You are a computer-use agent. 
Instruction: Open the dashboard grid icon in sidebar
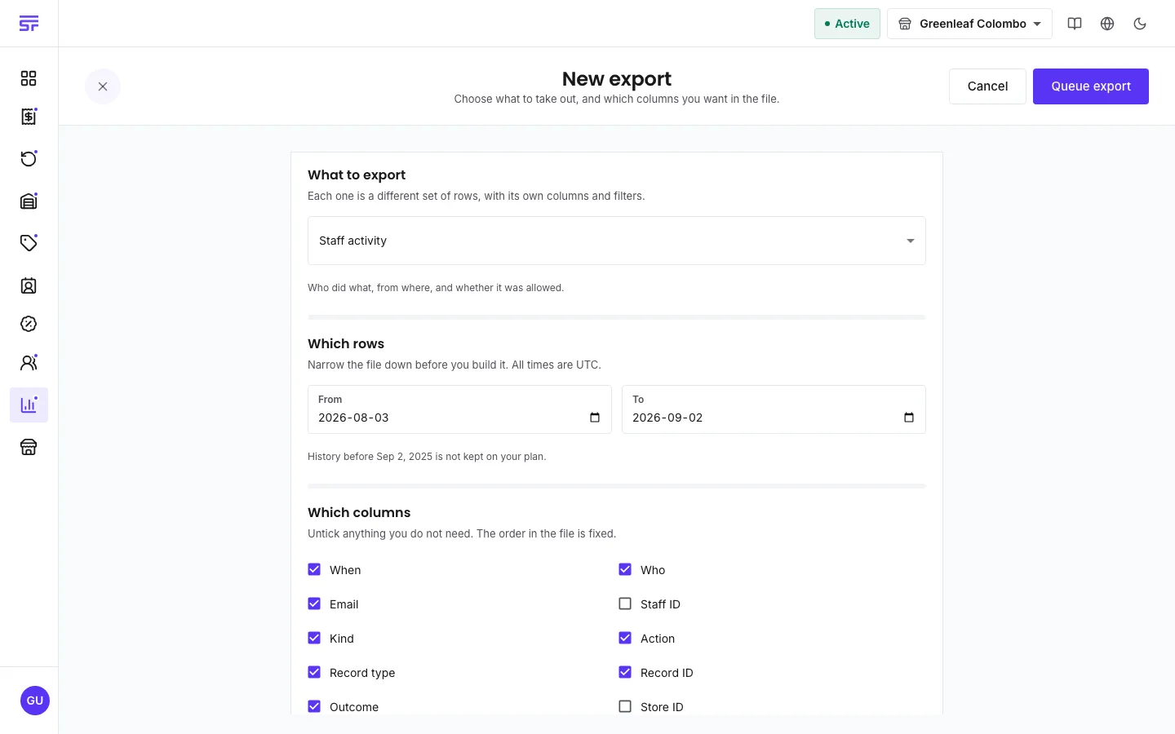click(x=29, y=78)
